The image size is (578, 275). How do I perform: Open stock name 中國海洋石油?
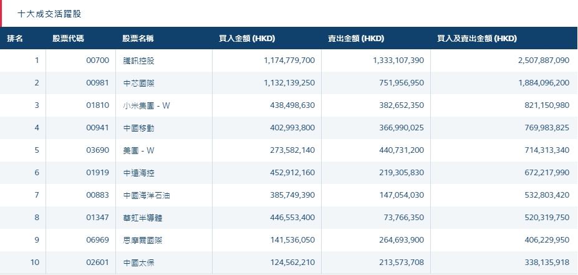[x=147, y=195]
